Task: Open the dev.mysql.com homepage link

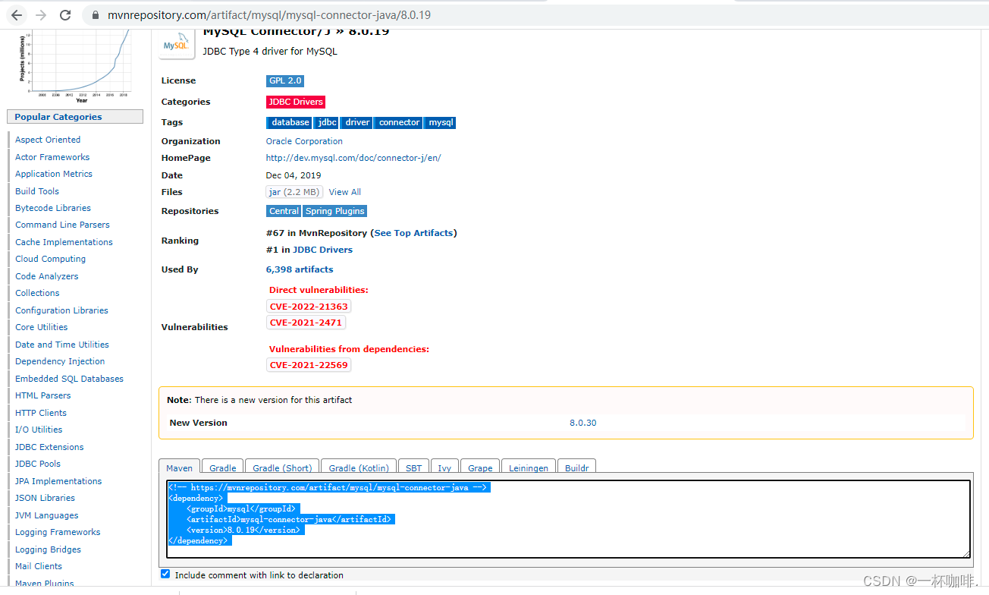Action: point(353,158)
